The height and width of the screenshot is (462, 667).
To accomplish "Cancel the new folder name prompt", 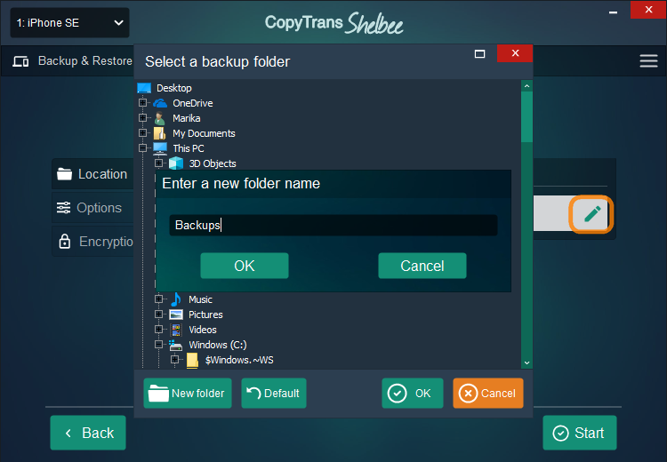I will click(422, 266).
